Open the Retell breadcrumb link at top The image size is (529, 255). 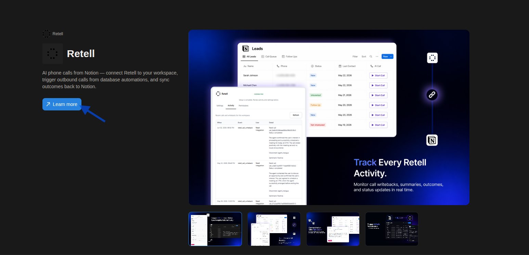tap(57, 34)
